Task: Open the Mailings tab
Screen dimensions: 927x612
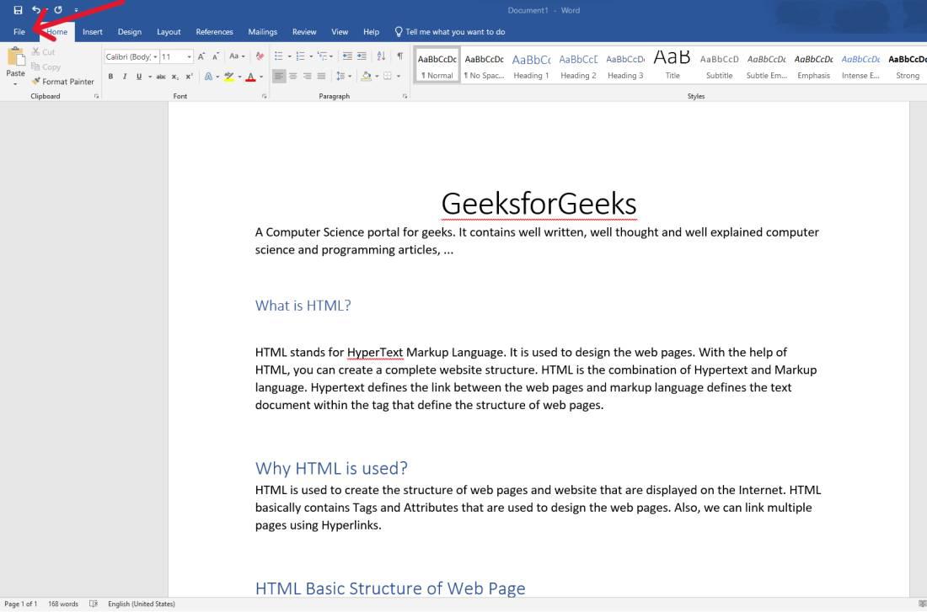Action: [x=262, y=32]
